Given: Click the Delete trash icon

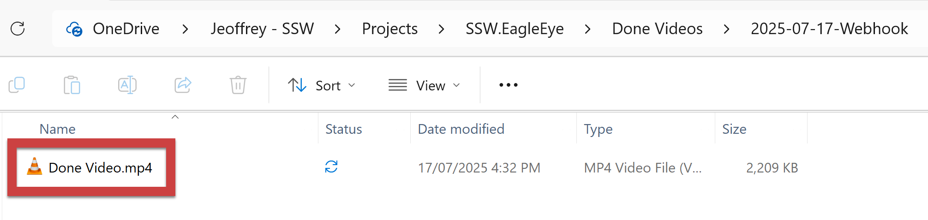Looking at the screenshot, I should click(x=238, y=85).
